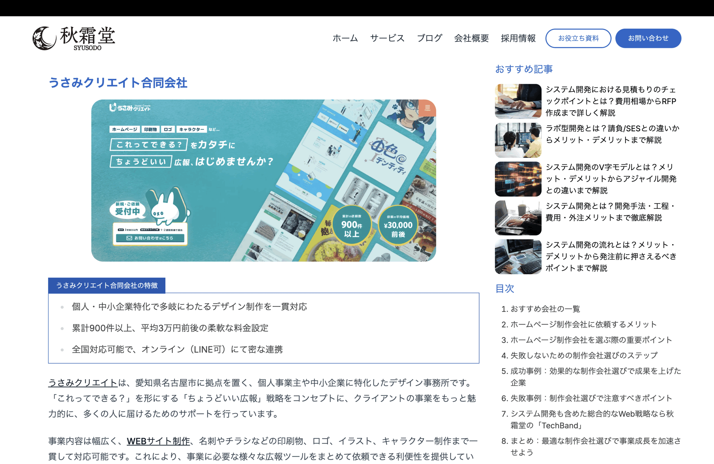The image size is (714, 464).
Task: Open the WEBサイト制作 link
Action: 158,441
